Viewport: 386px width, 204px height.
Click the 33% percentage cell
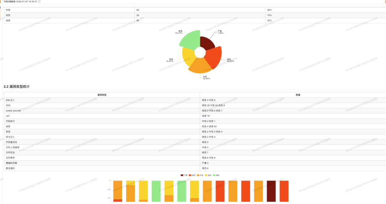326,20
